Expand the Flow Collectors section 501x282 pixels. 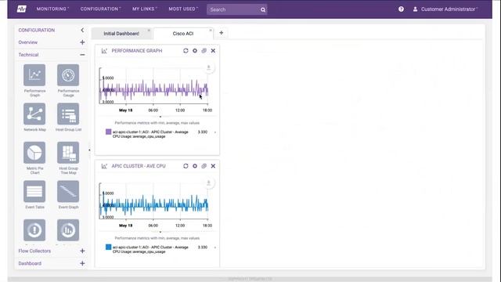[x=82, y=251]
